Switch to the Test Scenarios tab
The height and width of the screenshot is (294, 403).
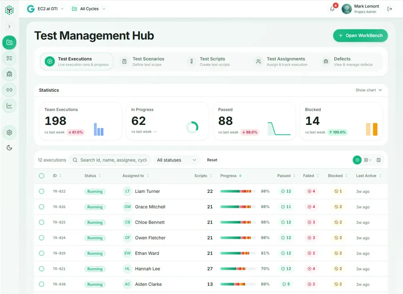pos(143,62)
